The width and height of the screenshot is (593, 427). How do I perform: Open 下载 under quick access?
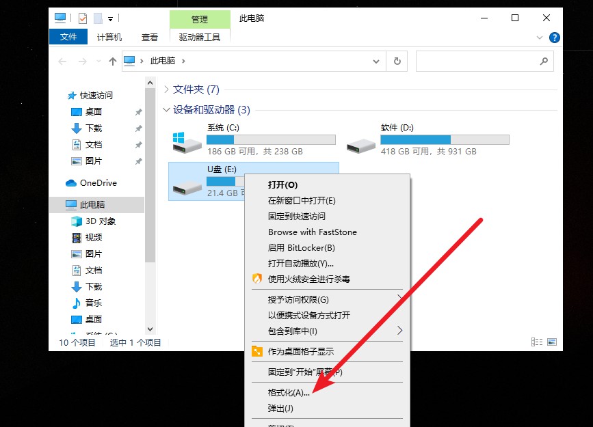coord(94,128)
